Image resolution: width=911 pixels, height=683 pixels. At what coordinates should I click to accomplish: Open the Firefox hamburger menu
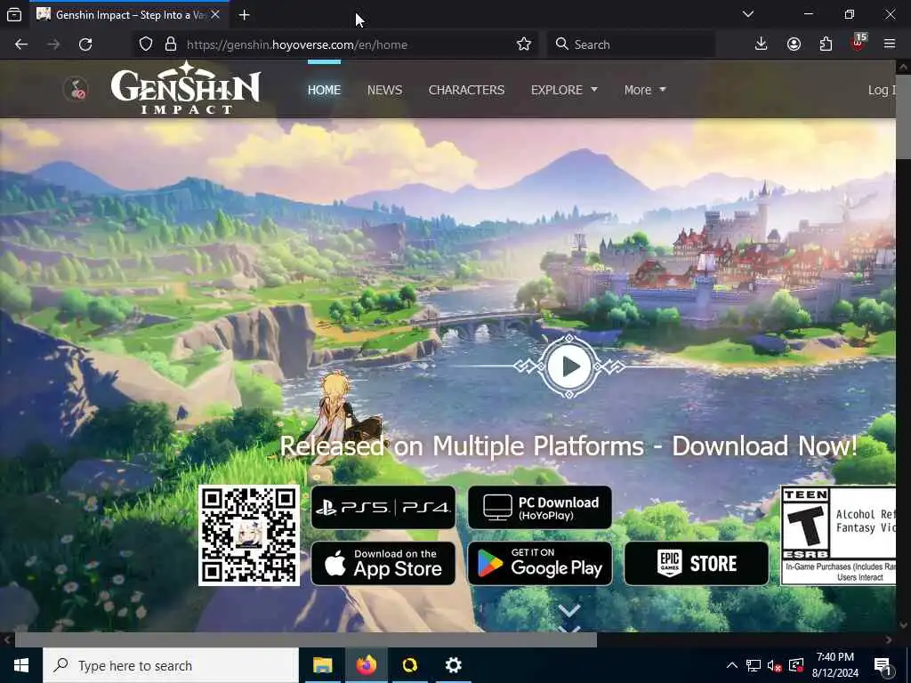click(890, 44)
